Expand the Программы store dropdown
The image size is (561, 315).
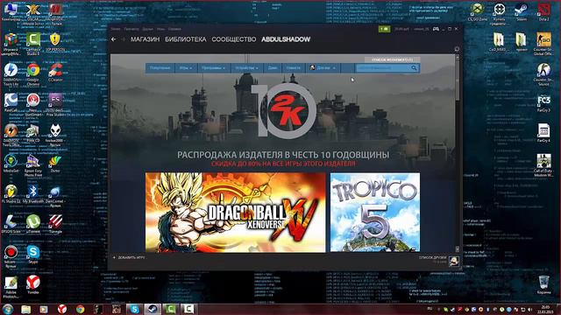213,68
